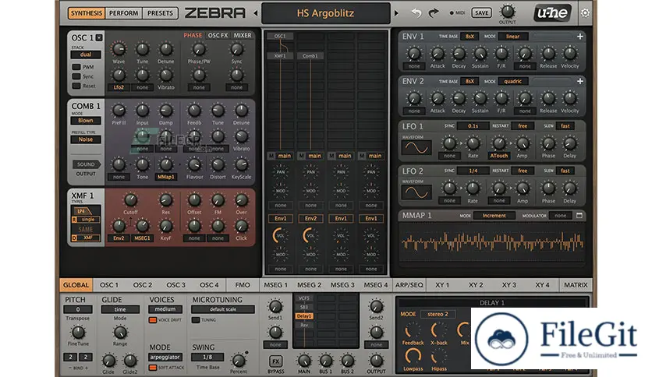Viewport: 652px width, 377px height.
Task: Switch to PRESETS tab
Action: pos(160,13)
